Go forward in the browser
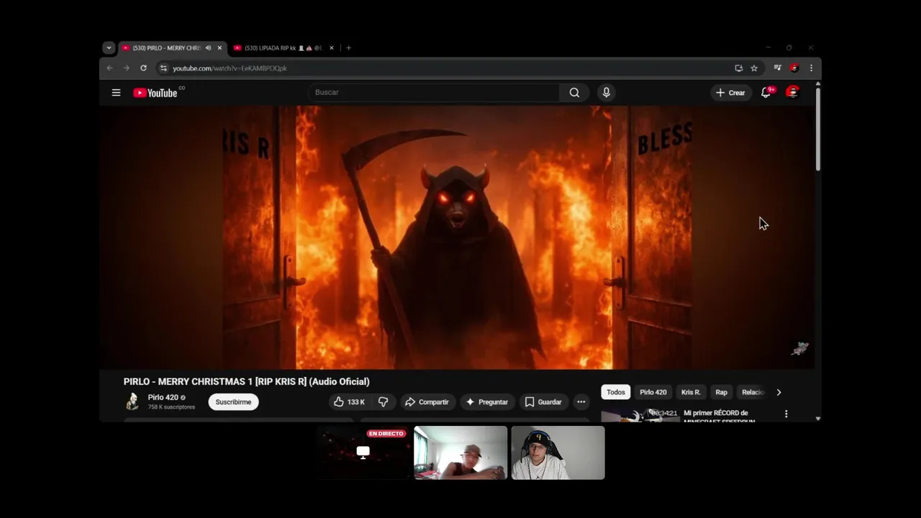Screen dimensions: 921x518 pos(126,68)
